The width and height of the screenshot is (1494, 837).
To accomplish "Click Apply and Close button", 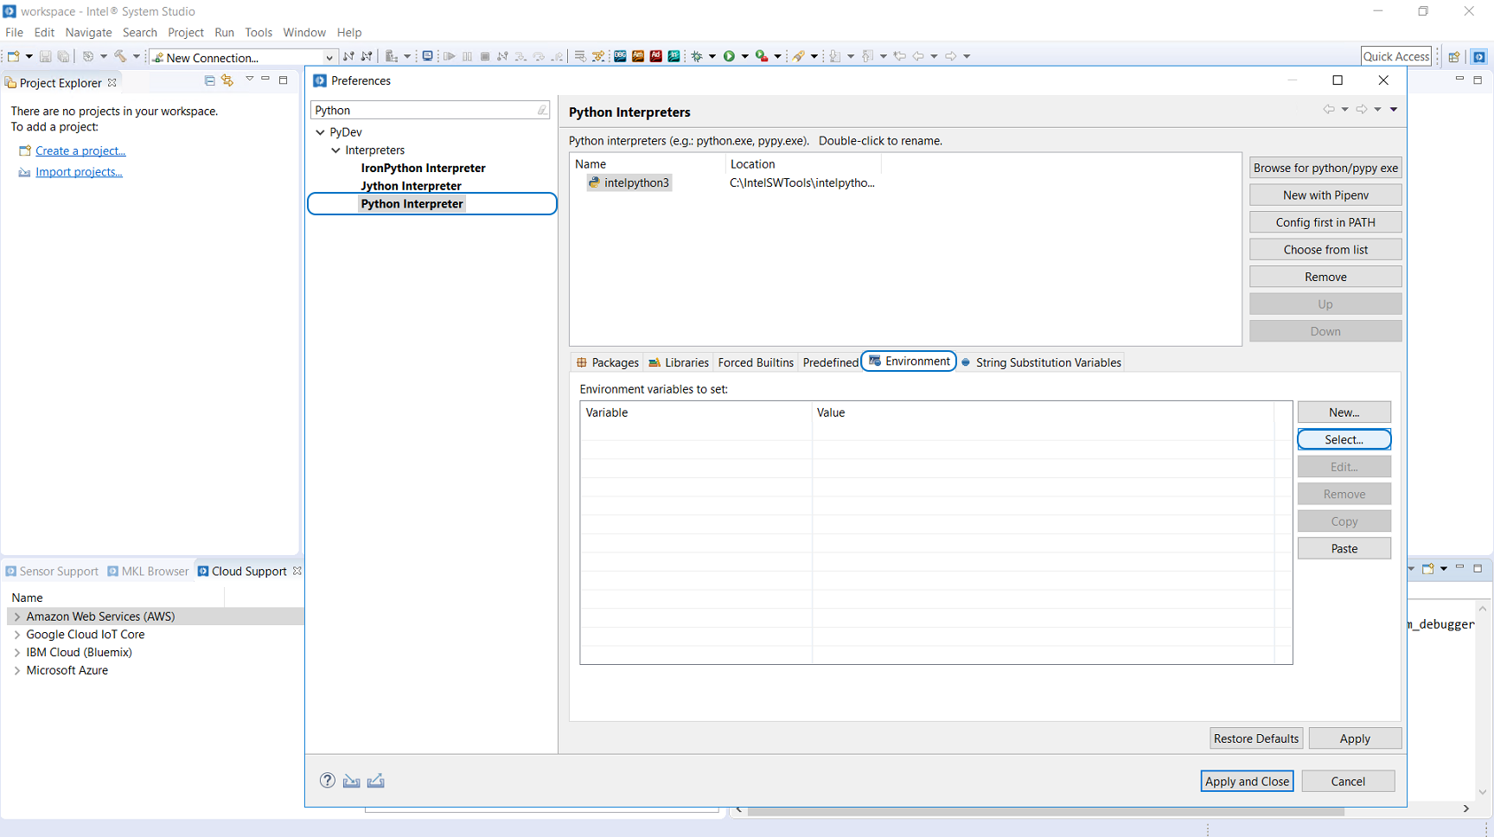I will click(1247, 782).
